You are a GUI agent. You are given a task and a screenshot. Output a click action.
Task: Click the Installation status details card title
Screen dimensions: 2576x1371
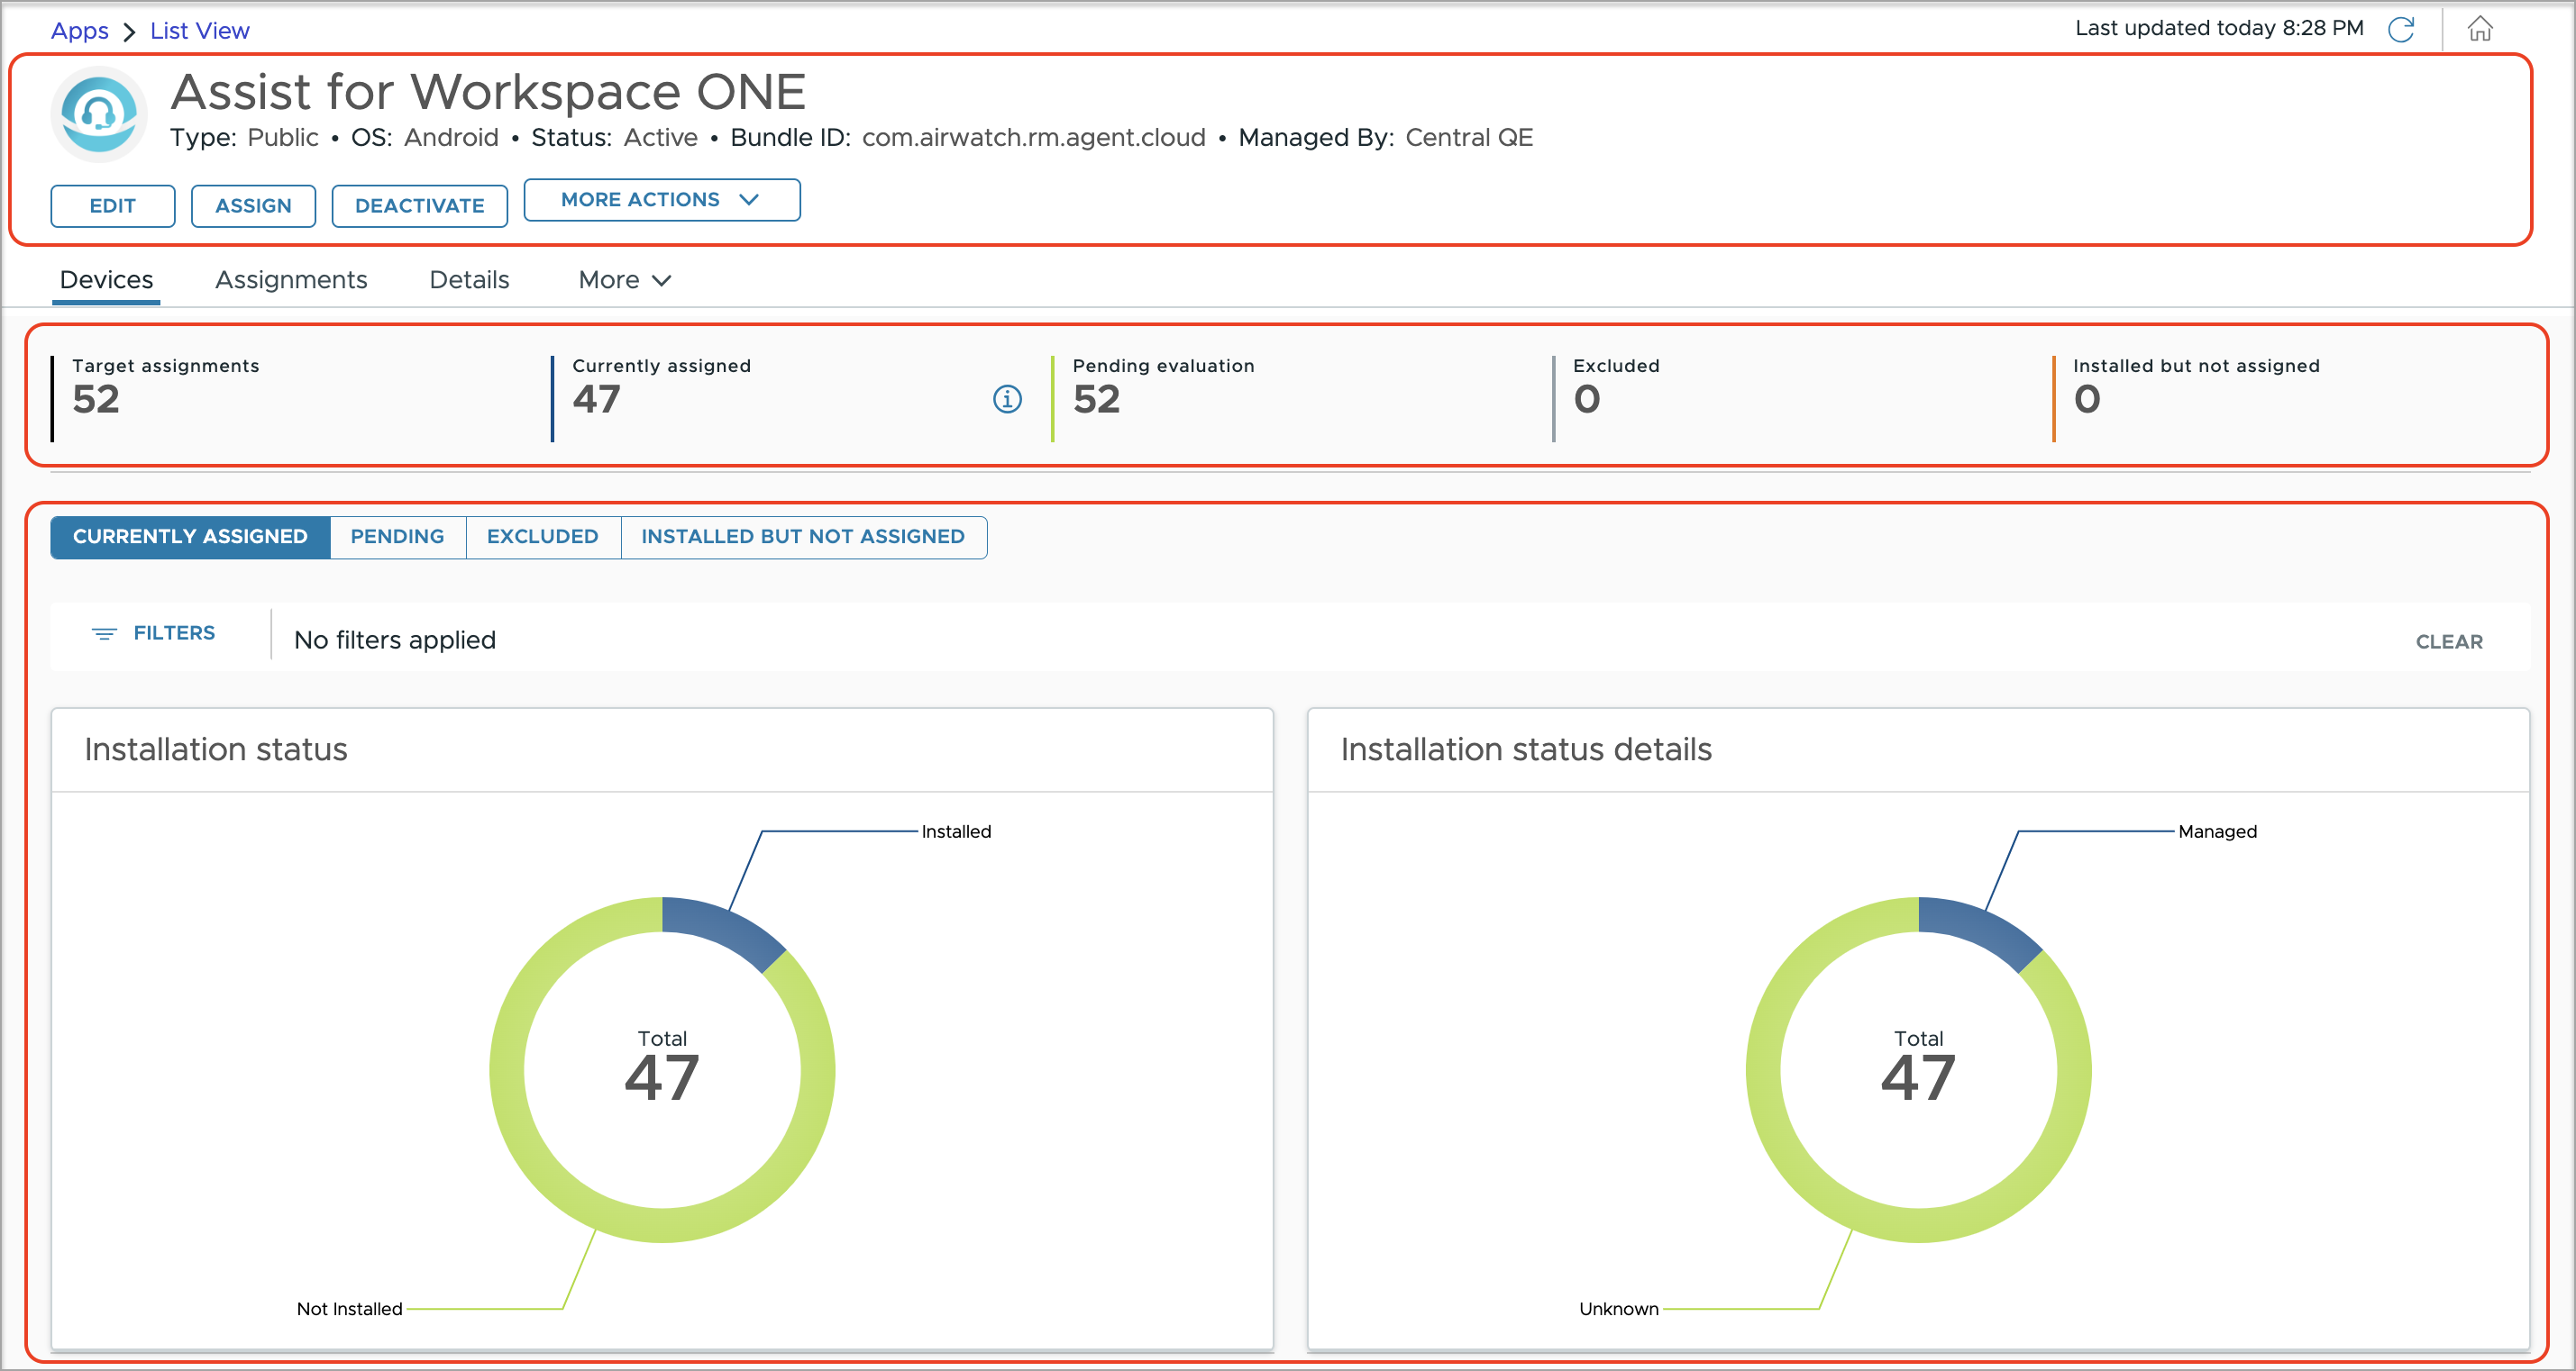(x=1526, y=749)
